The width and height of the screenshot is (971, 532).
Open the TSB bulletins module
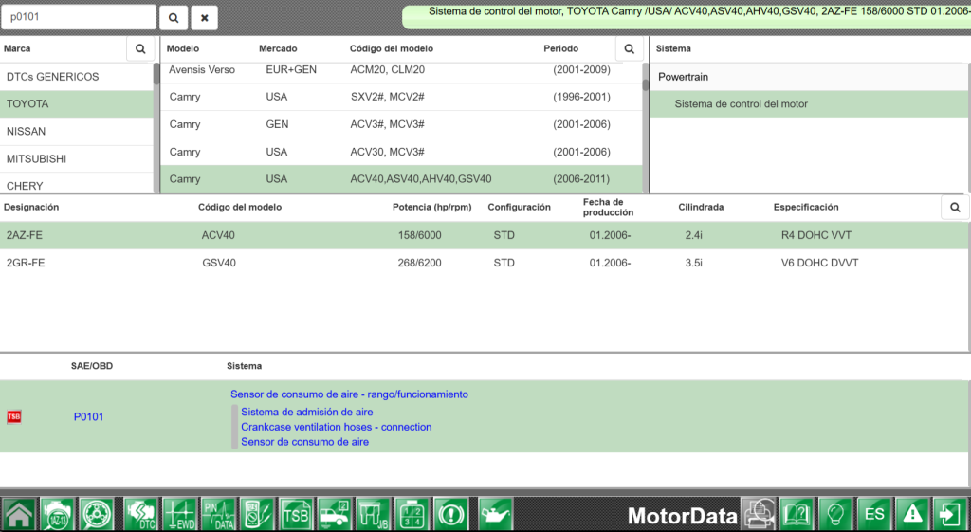[x=296, y=514]
